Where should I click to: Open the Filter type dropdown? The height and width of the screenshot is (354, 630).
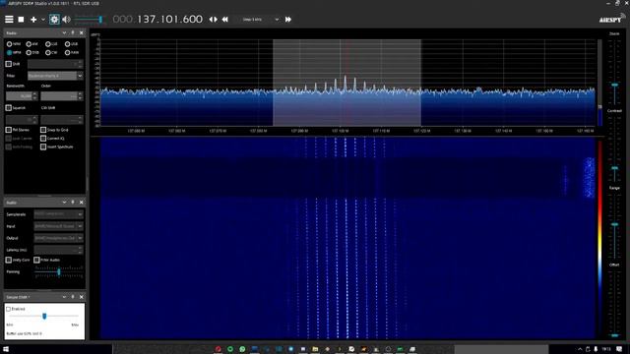tap(55, 76)
